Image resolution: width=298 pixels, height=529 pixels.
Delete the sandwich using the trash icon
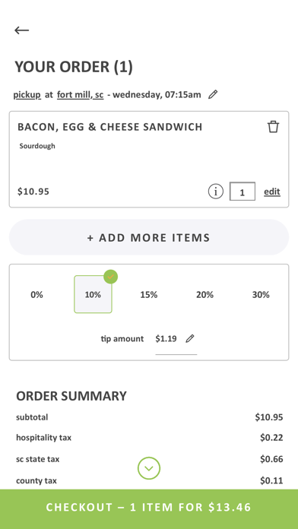[x=274, y=127]
